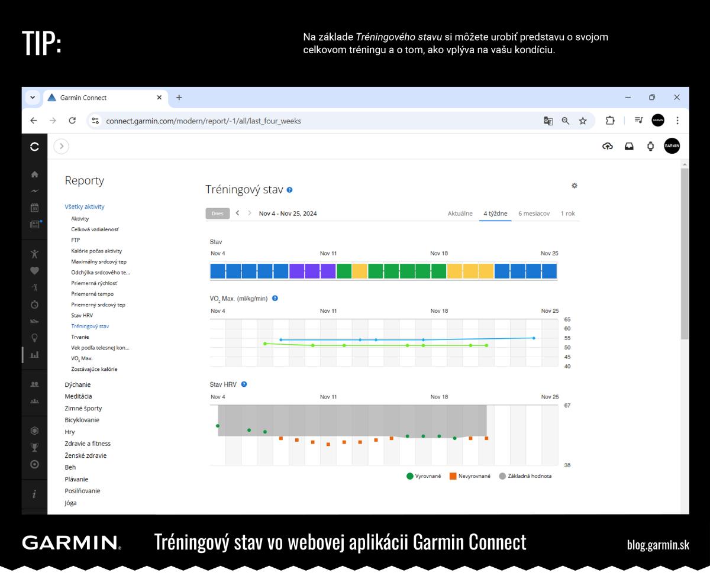Open the bar chart reports icon in sidebar
710x579 pixels.
click(34, 354)
